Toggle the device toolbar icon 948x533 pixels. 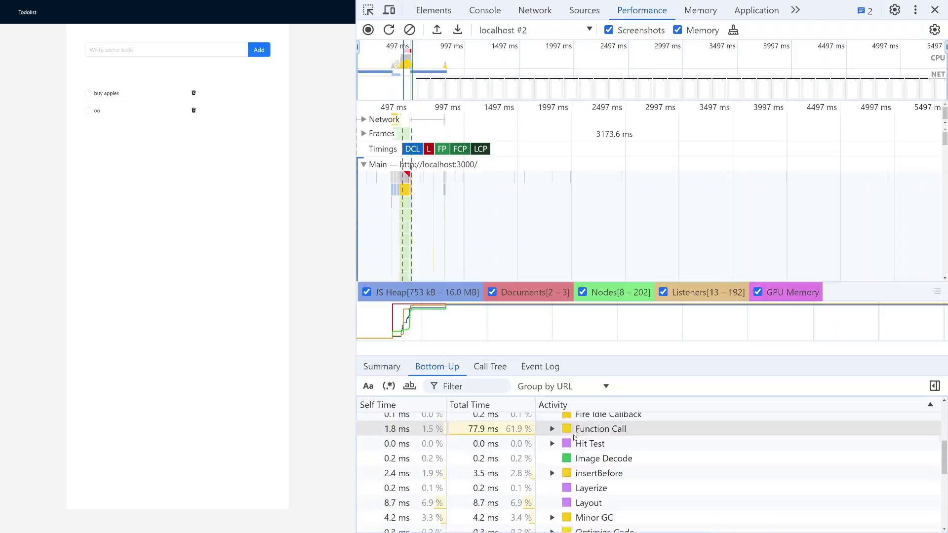pyautogui.click(x=389, y=10)
